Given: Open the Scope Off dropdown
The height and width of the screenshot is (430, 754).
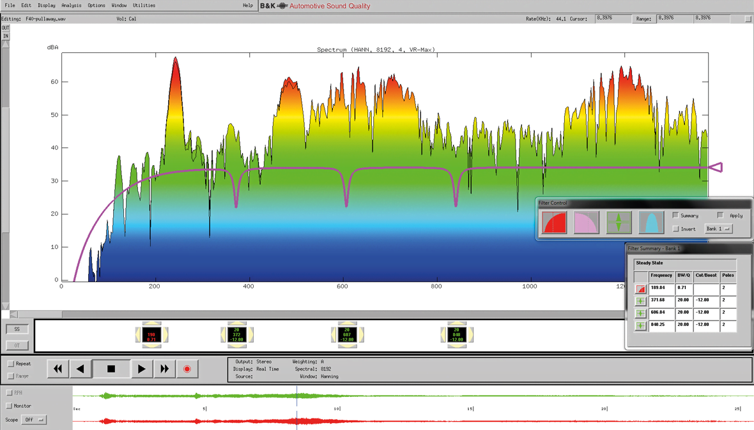Looking at the screenshot, I should 34,420.
